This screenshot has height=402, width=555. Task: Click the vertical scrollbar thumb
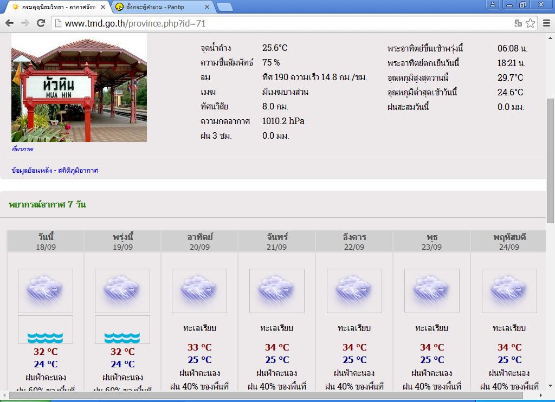550,161
